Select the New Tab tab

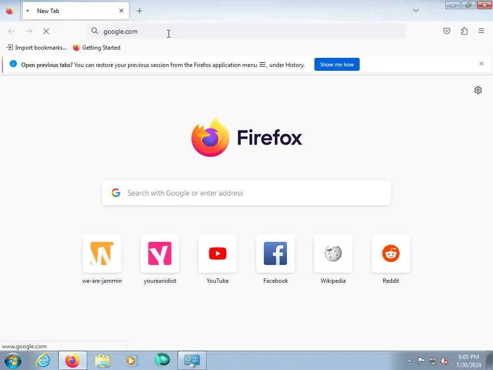click(76, 11)
